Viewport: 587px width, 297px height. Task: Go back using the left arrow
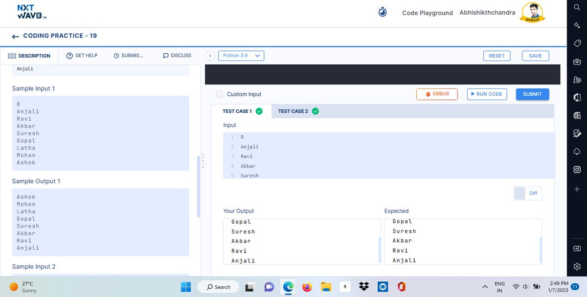tap(16, 37)
